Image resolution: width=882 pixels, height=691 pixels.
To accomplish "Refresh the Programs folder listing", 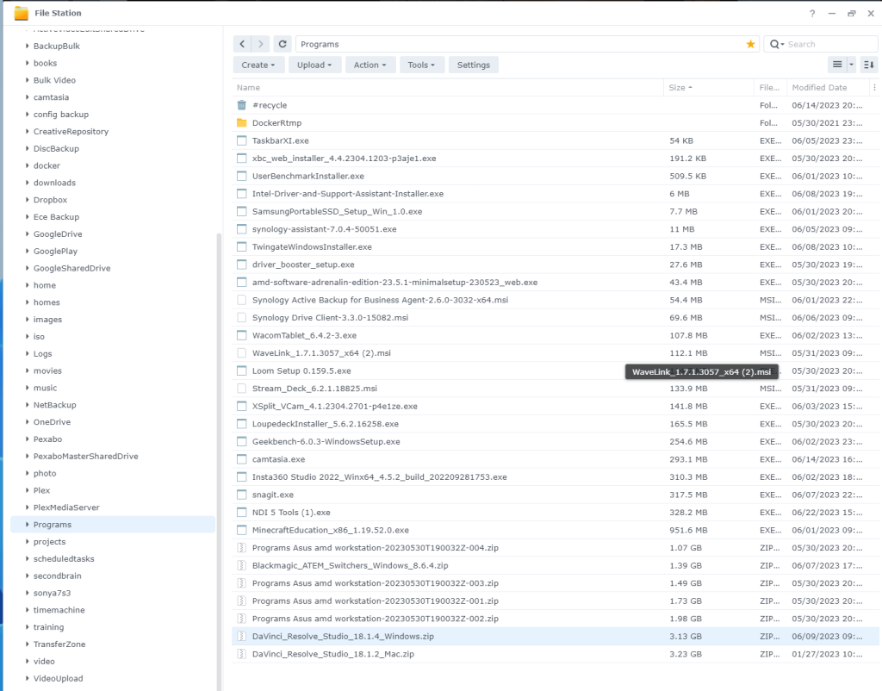I will (283, 44).
